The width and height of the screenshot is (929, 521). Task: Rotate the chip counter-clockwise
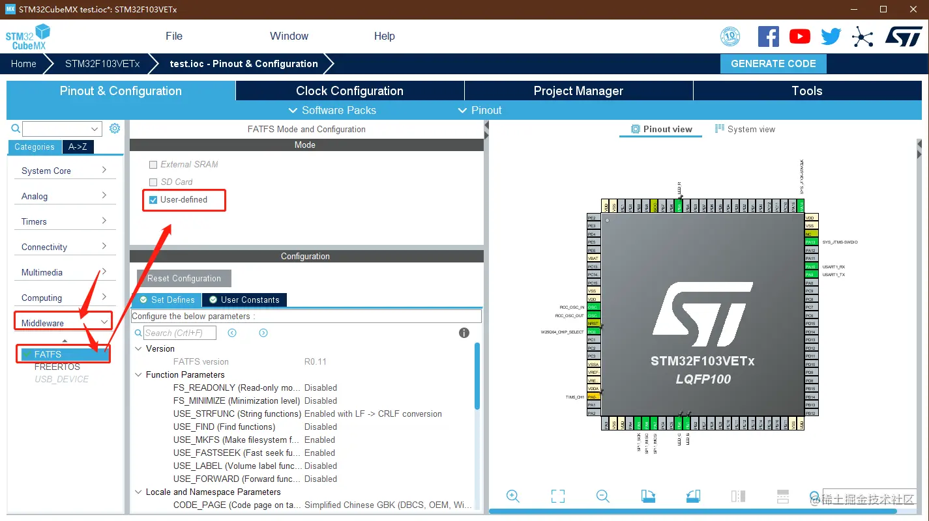point(693,496)
